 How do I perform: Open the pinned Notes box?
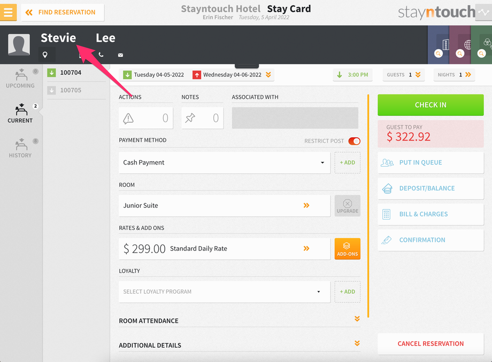click(x=202, y=118)
